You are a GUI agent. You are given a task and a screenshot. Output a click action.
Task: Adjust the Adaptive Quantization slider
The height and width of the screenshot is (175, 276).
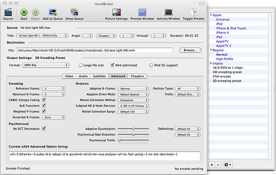134,129
